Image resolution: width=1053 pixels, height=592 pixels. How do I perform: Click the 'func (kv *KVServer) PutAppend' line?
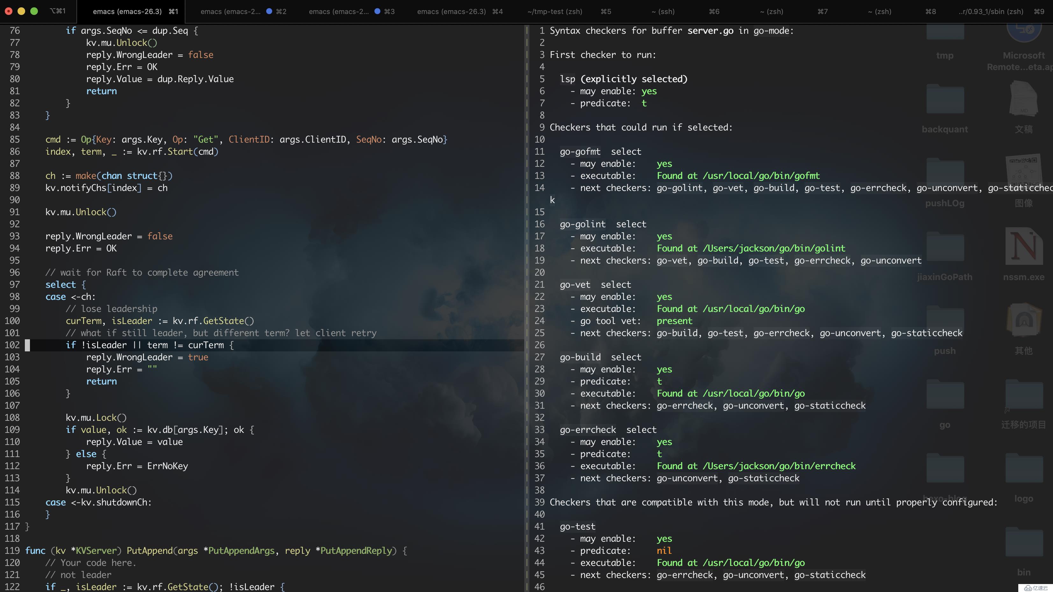(x=216, y=551)
